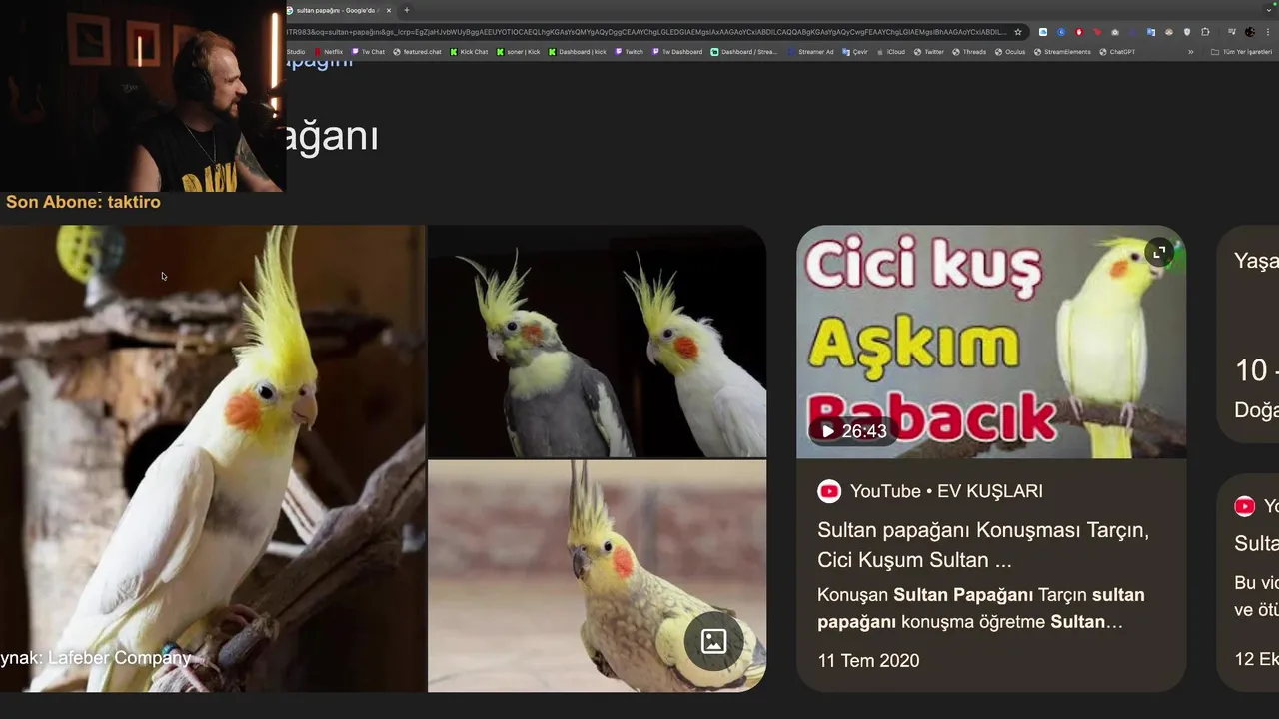This screenshot has height=719, width=1279.
Task: Open a new browser tab
Action: tap(406, 10)
